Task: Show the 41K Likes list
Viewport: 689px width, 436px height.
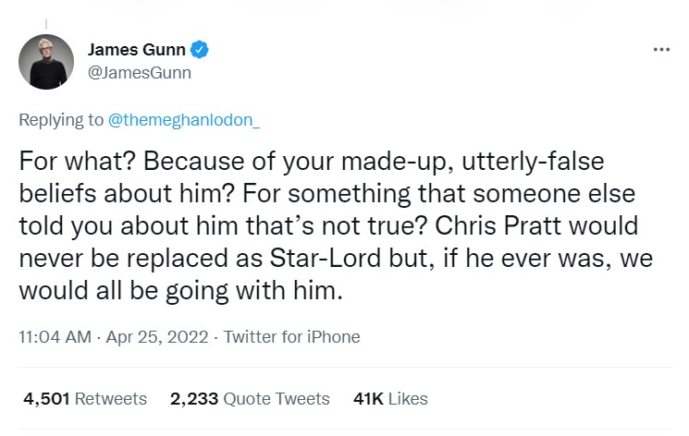Action: pos(390,399)
